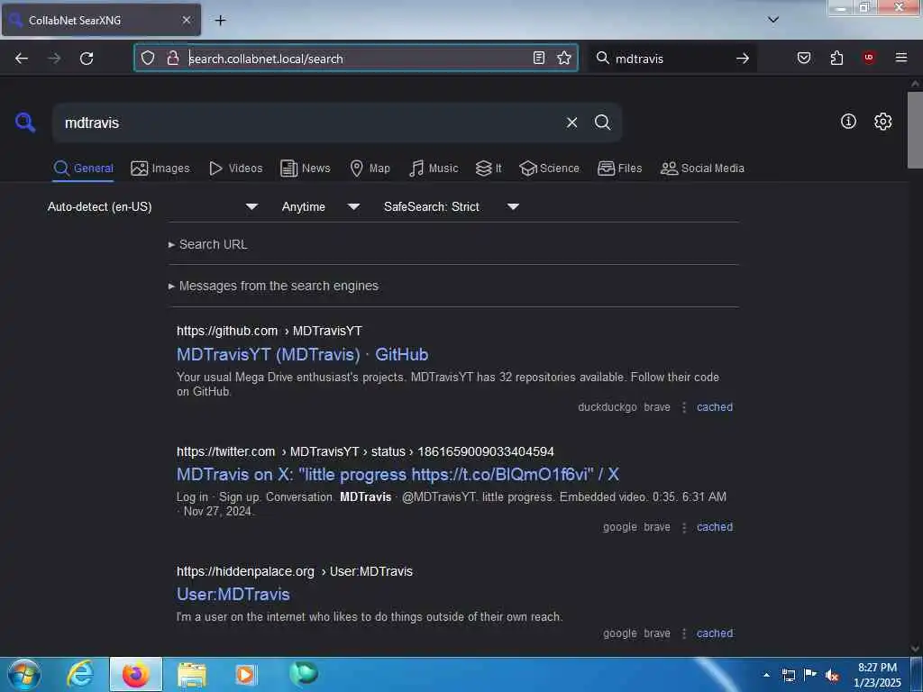The height and width of the screenshot is (692, 923).
Task: Open the Windows Start menu orb
Action: click(x=24, y=674)
